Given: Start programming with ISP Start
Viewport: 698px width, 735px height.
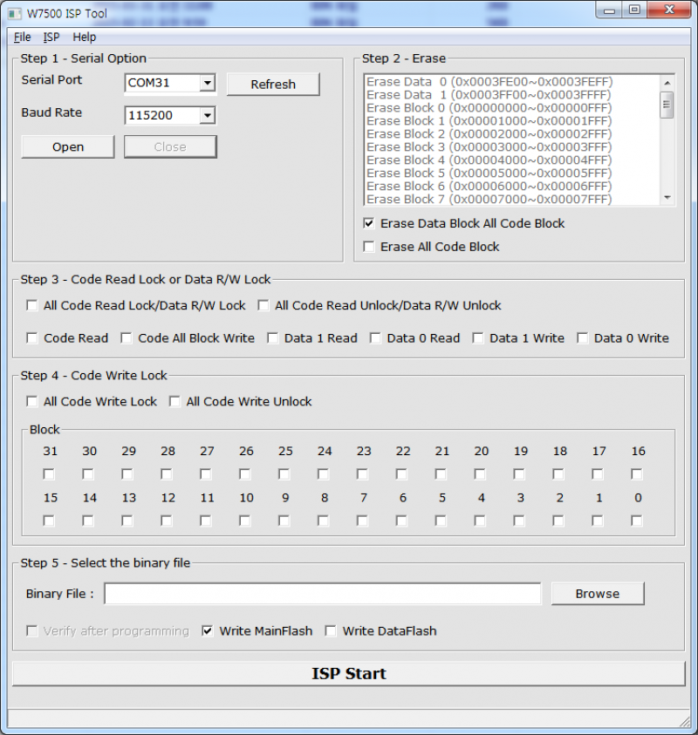Looking at the screenshot, I should 348,674.
